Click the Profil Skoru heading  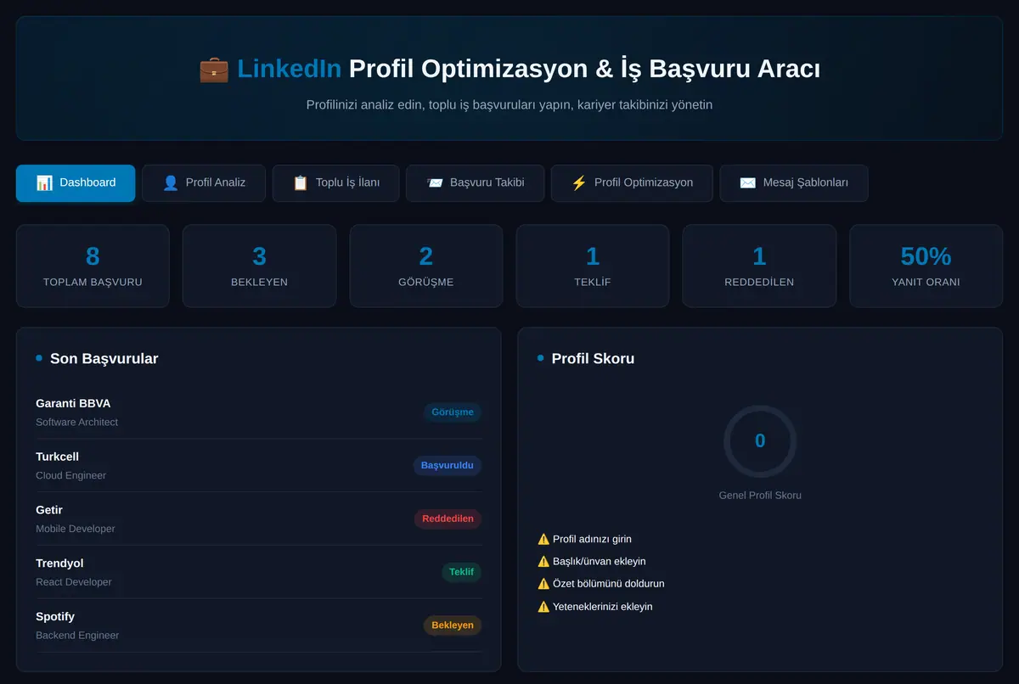593,359
